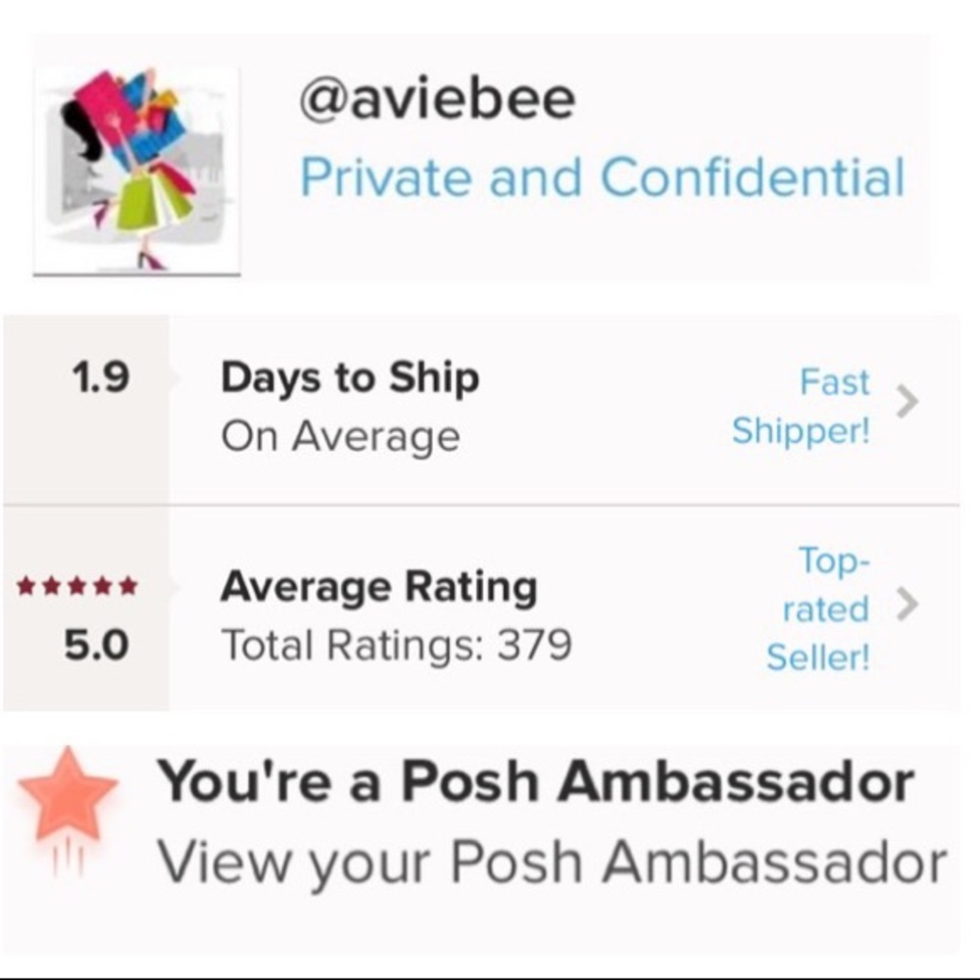Select the Days to Ship heading
The image size is (980, 980).
click(x=350, y=377)
